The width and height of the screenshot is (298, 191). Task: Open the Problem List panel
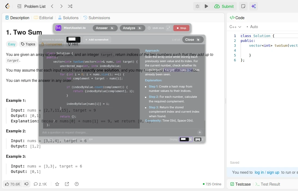[x=31, y=6]
